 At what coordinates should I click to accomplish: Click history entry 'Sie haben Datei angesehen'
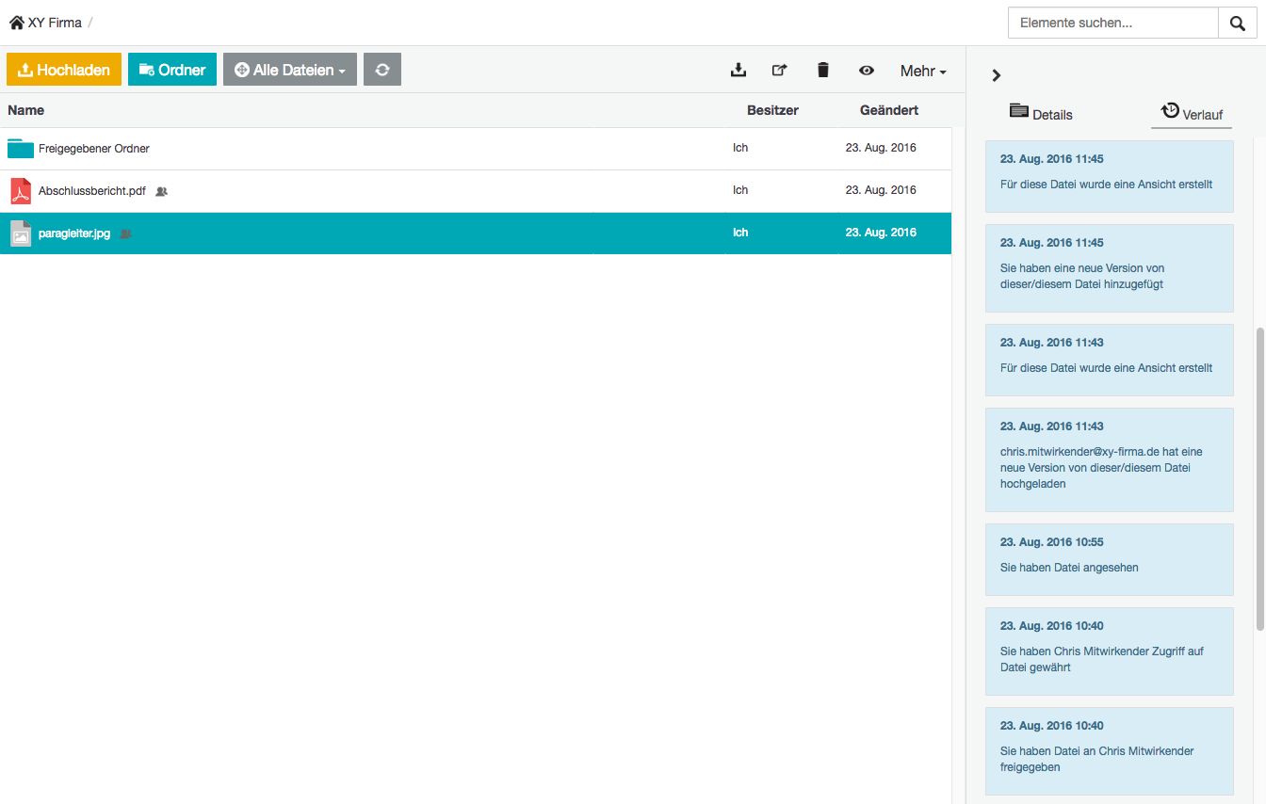point(1110,559)
